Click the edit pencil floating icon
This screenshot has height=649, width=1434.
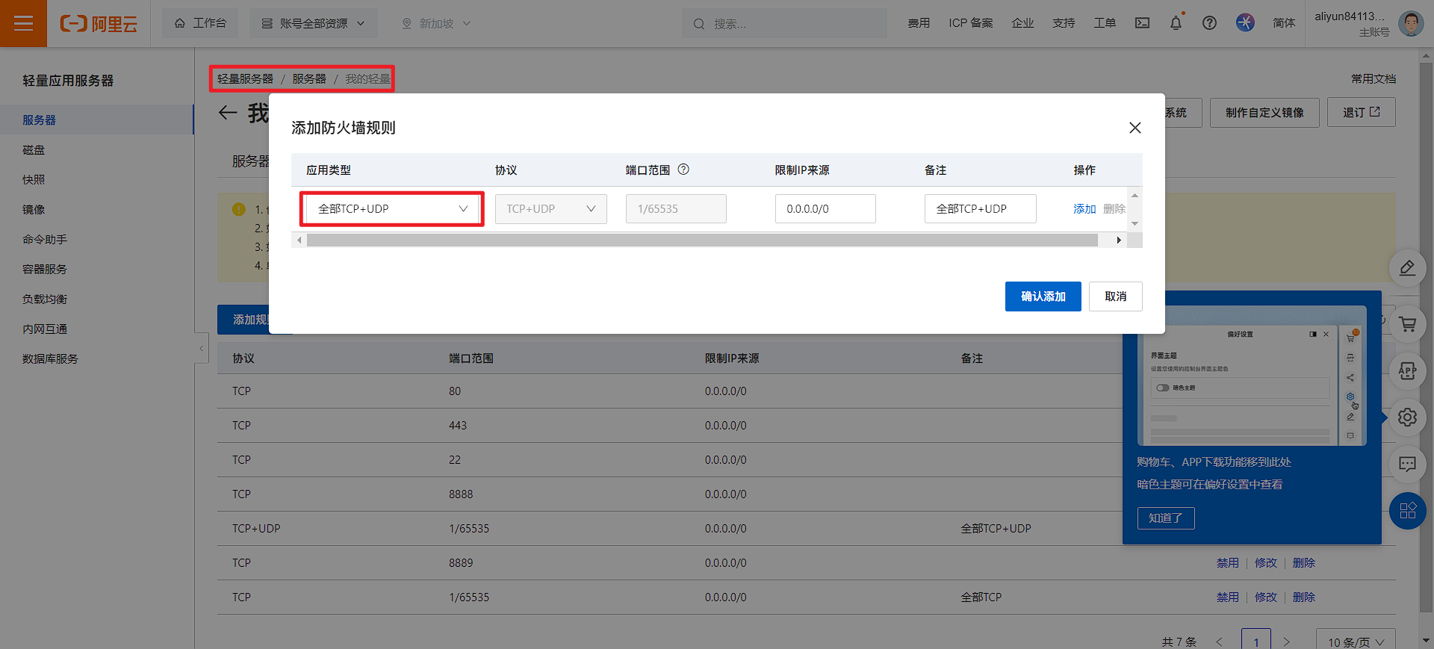point(1407,267)
